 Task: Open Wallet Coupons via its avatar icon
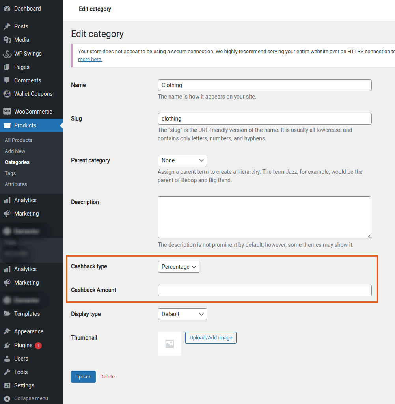7,94
